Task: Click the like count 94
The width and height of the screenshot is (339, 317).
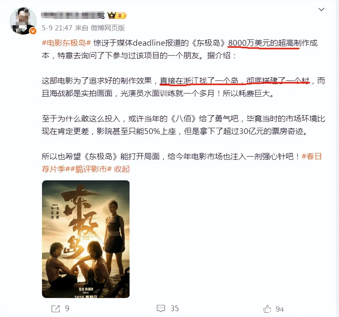Action: (280, 309)
